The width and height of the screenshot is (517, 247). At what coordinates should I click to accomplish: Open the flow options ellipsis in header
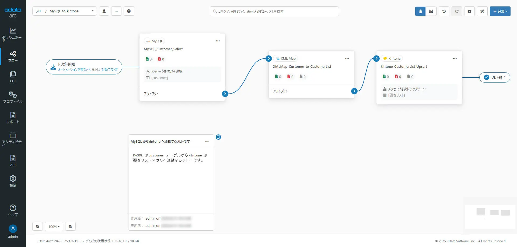click(116, 11)
